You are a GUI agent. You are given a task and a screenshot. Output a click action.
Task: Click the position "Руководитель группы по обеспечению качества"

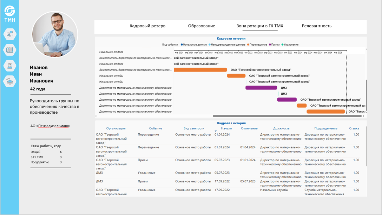point(54,106)
